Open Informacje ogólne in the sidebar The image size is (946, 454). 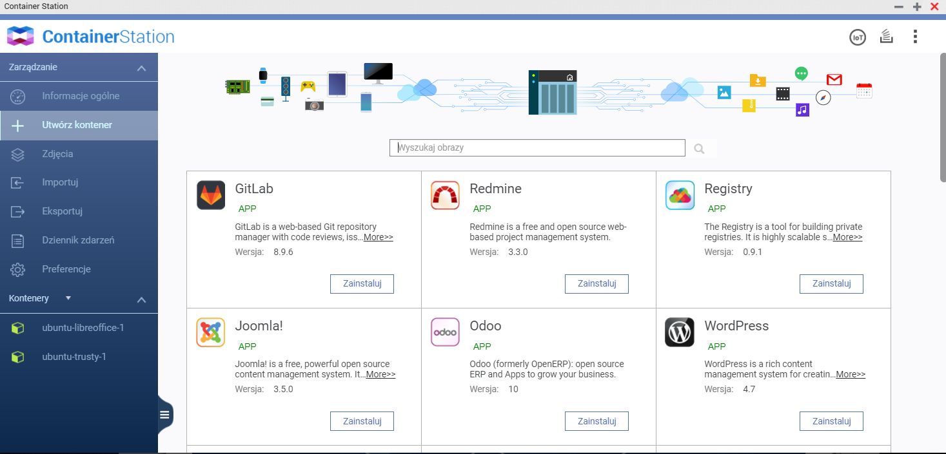[x=79, y=96]
